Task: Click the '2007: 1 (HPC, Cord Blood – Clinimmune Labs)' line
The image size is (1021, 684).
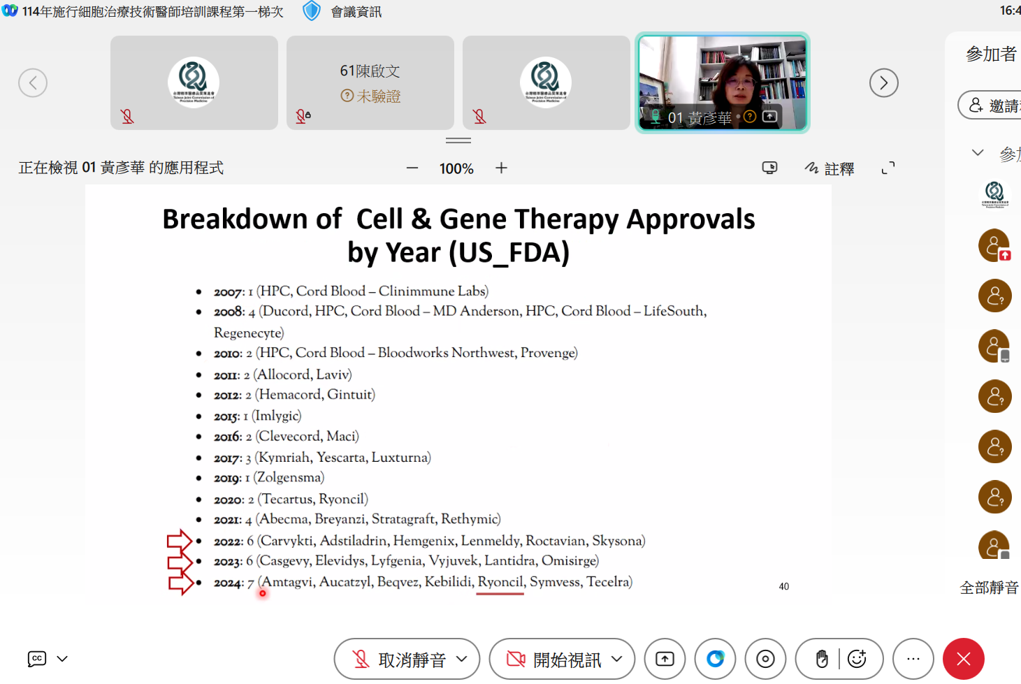Action: (x=351, y=291)
